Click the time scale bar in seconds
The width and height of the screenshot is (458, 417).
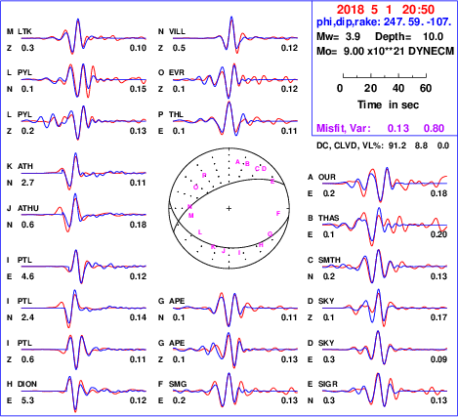[385, 76]
